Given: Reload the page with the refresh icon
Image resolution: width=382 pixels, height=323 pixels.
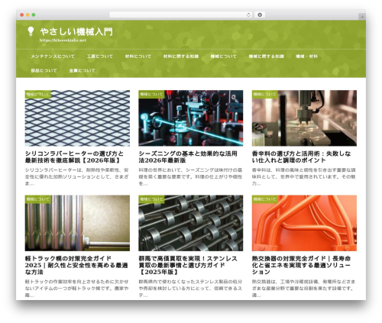Looking at the screenshot, I should pyautogui.click(x=248, y=15).
